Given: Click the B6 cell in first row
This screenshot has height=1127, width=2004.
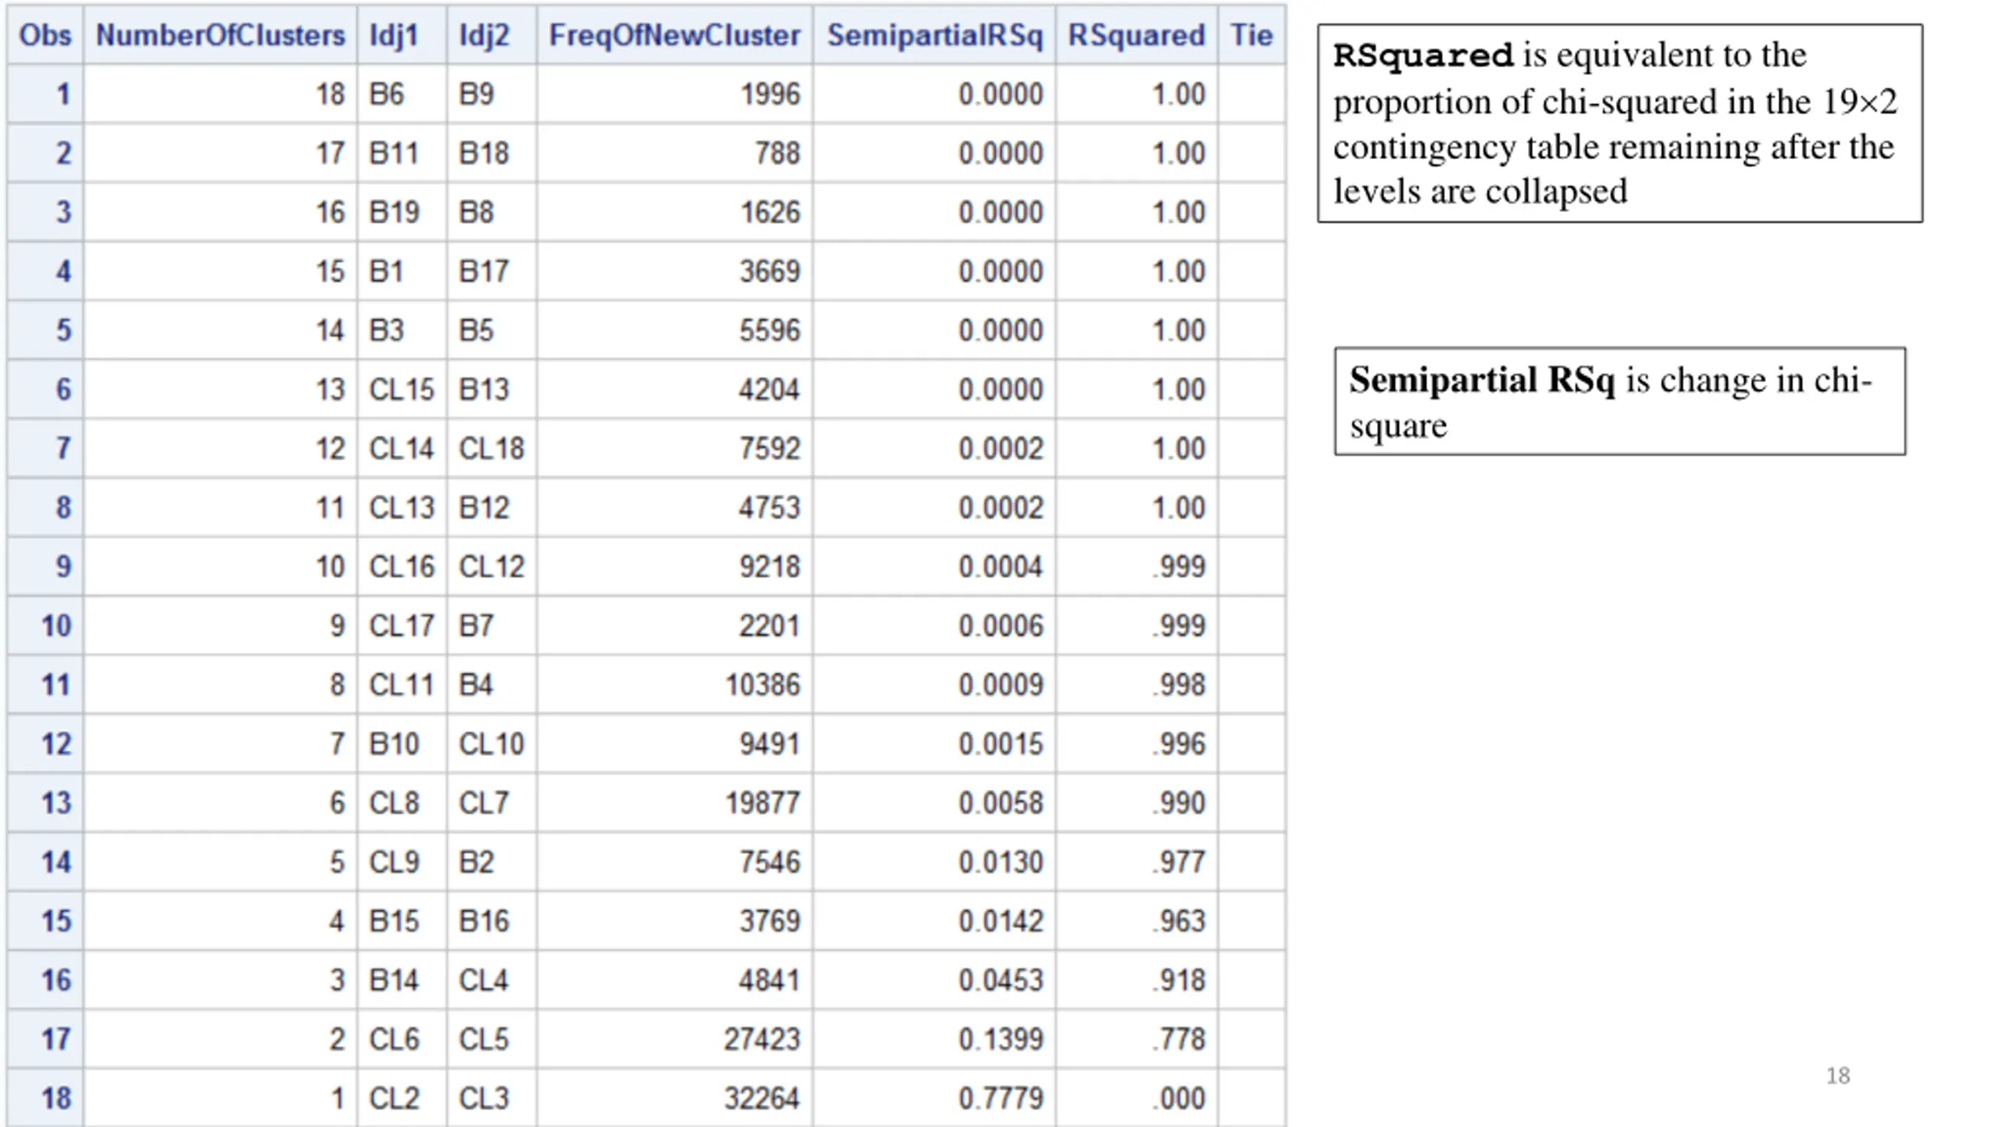Looking at the screenshot, I should pos(402,94).
